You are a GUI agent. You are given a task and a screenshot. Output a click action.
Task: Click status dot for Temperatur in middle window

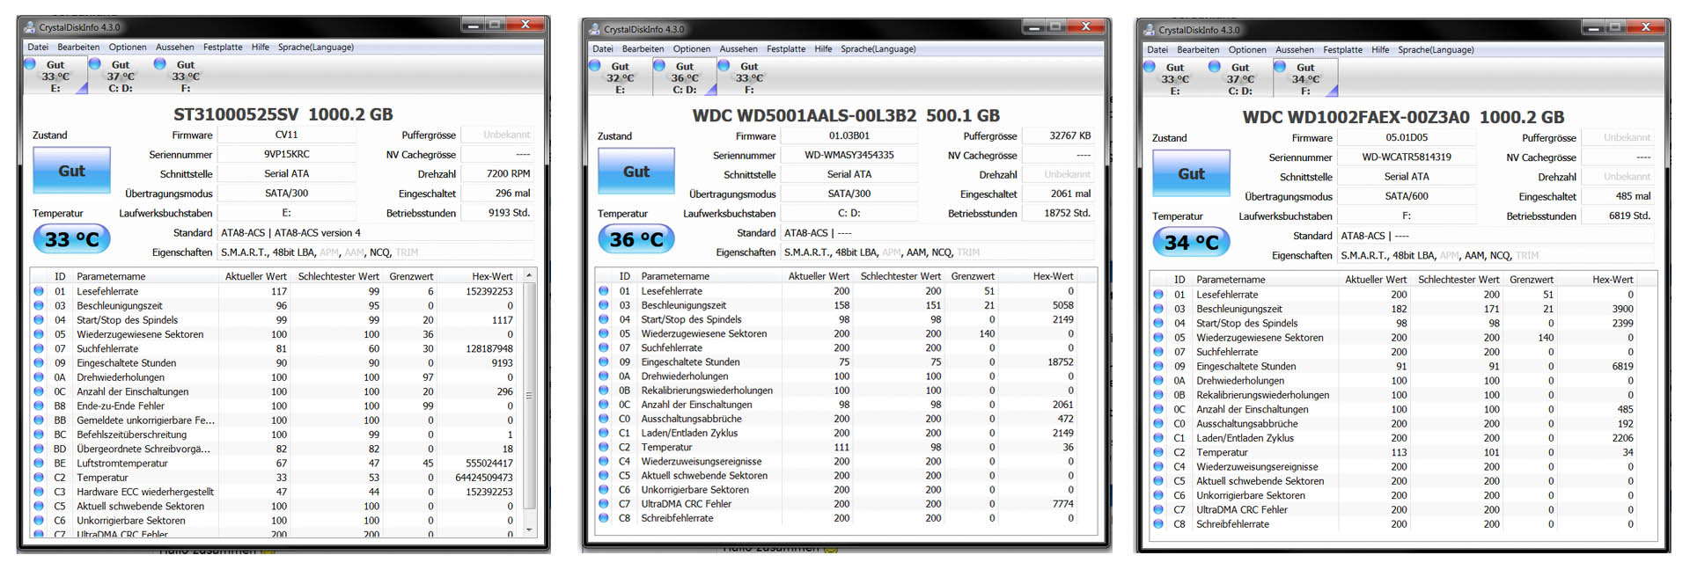[x=604, y=447]
